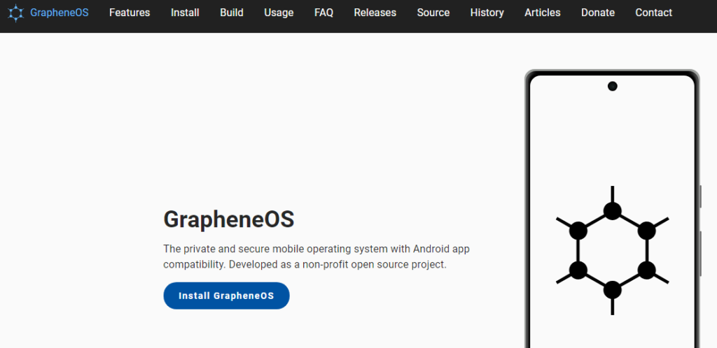717x348 pixels.
Task: Open the Source page
Action: coord(433,13)
